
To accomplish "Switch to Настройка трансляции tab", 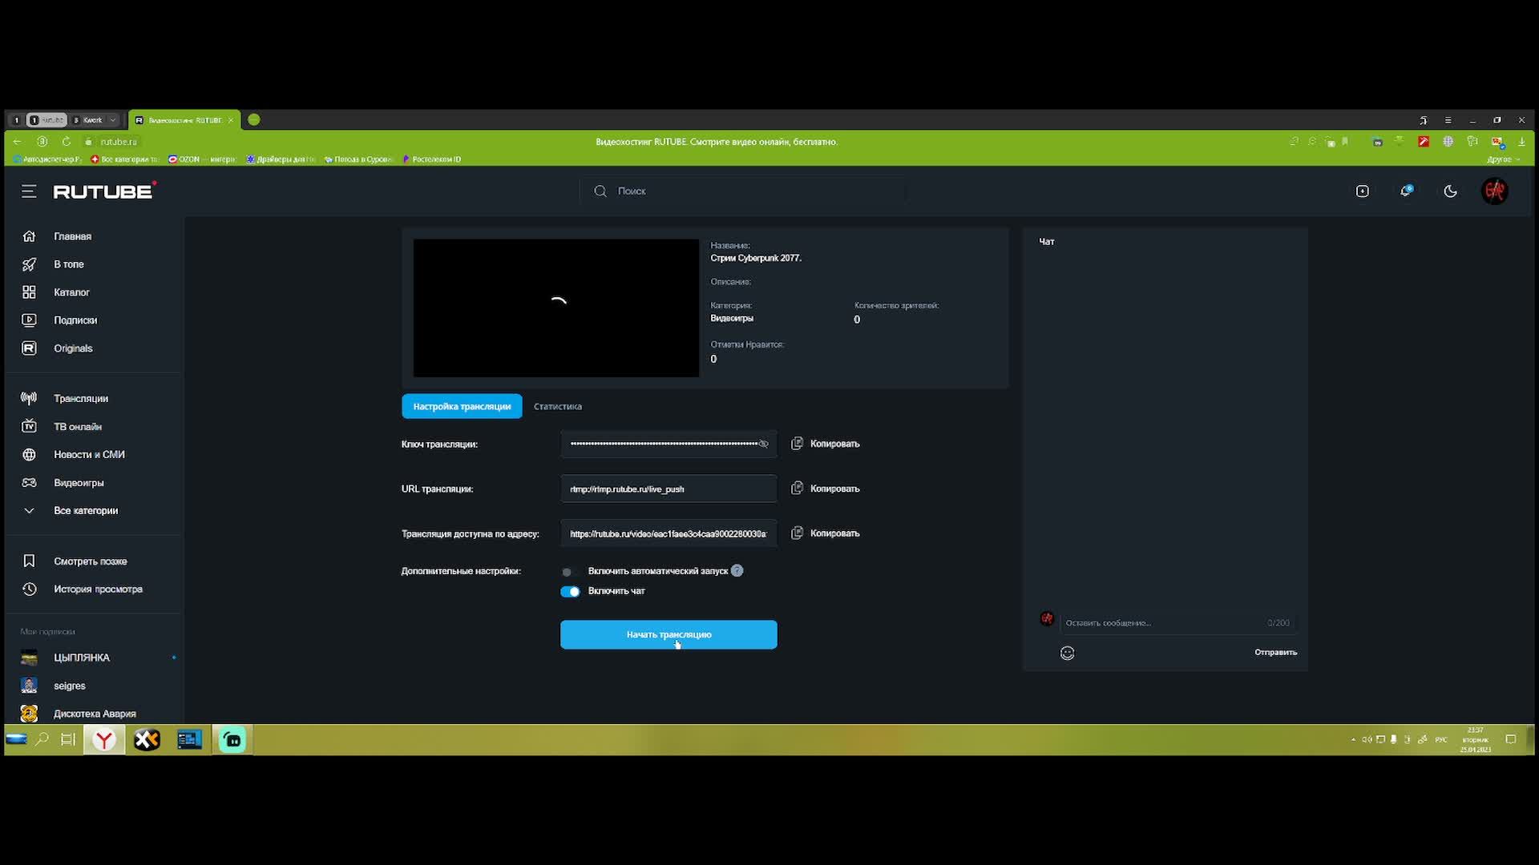I will pos(462,406).
